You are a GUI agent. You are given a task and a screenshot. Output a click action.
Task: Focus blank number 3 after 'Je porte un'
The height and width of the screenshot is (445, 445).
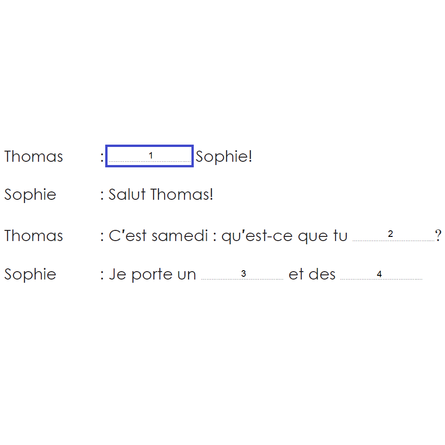pyautogui.click(x=242, y=274)
